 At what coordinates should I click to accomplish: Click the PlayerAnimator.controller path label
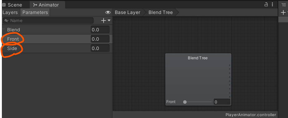[251, 115]
